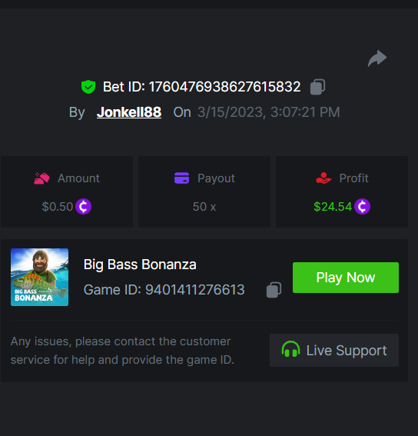Image resolution: width=418 pixels, height=436 pixels.
Task: Click the purple Payout card icon
Action: click(x=181, y=178)
